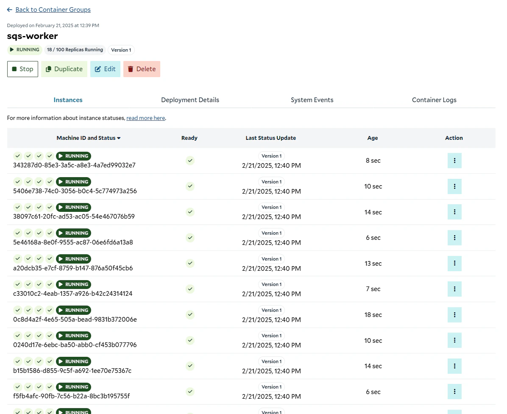Screen dimensions: 507x414
Task: Open action menu for instance 343287d0
Action: pyautogui.click(x=454, y=161)
